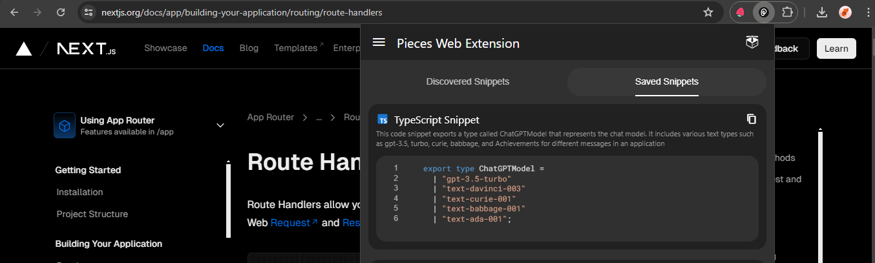Open the profile avatar icon
Viewport: 875px width, 263px height.
pos(845,12)
